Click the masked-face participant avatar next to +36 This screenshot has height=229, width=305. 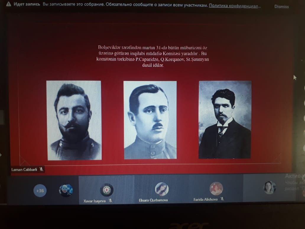click(66, 190)
